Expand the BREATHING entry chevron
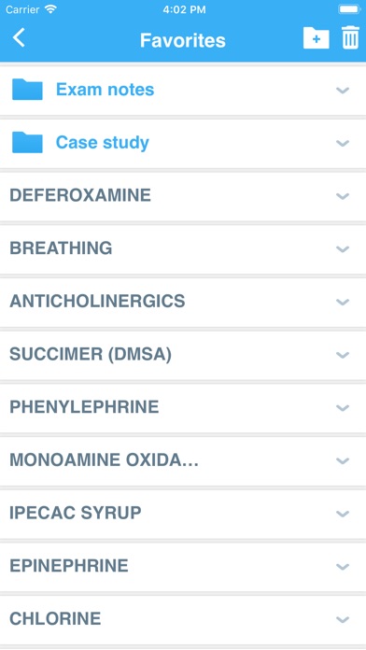The width and height of the screenshot is (366, 650). click(x=343, y=248)
